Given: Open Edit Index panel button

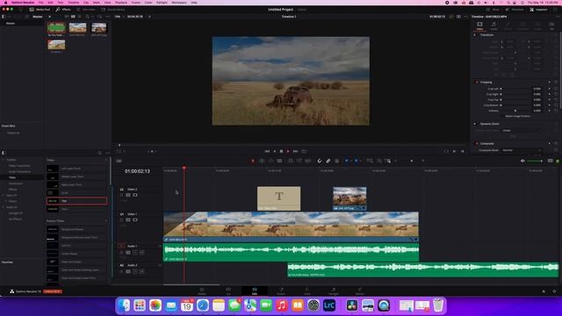Looking at the screenshot, I should 86,10.
